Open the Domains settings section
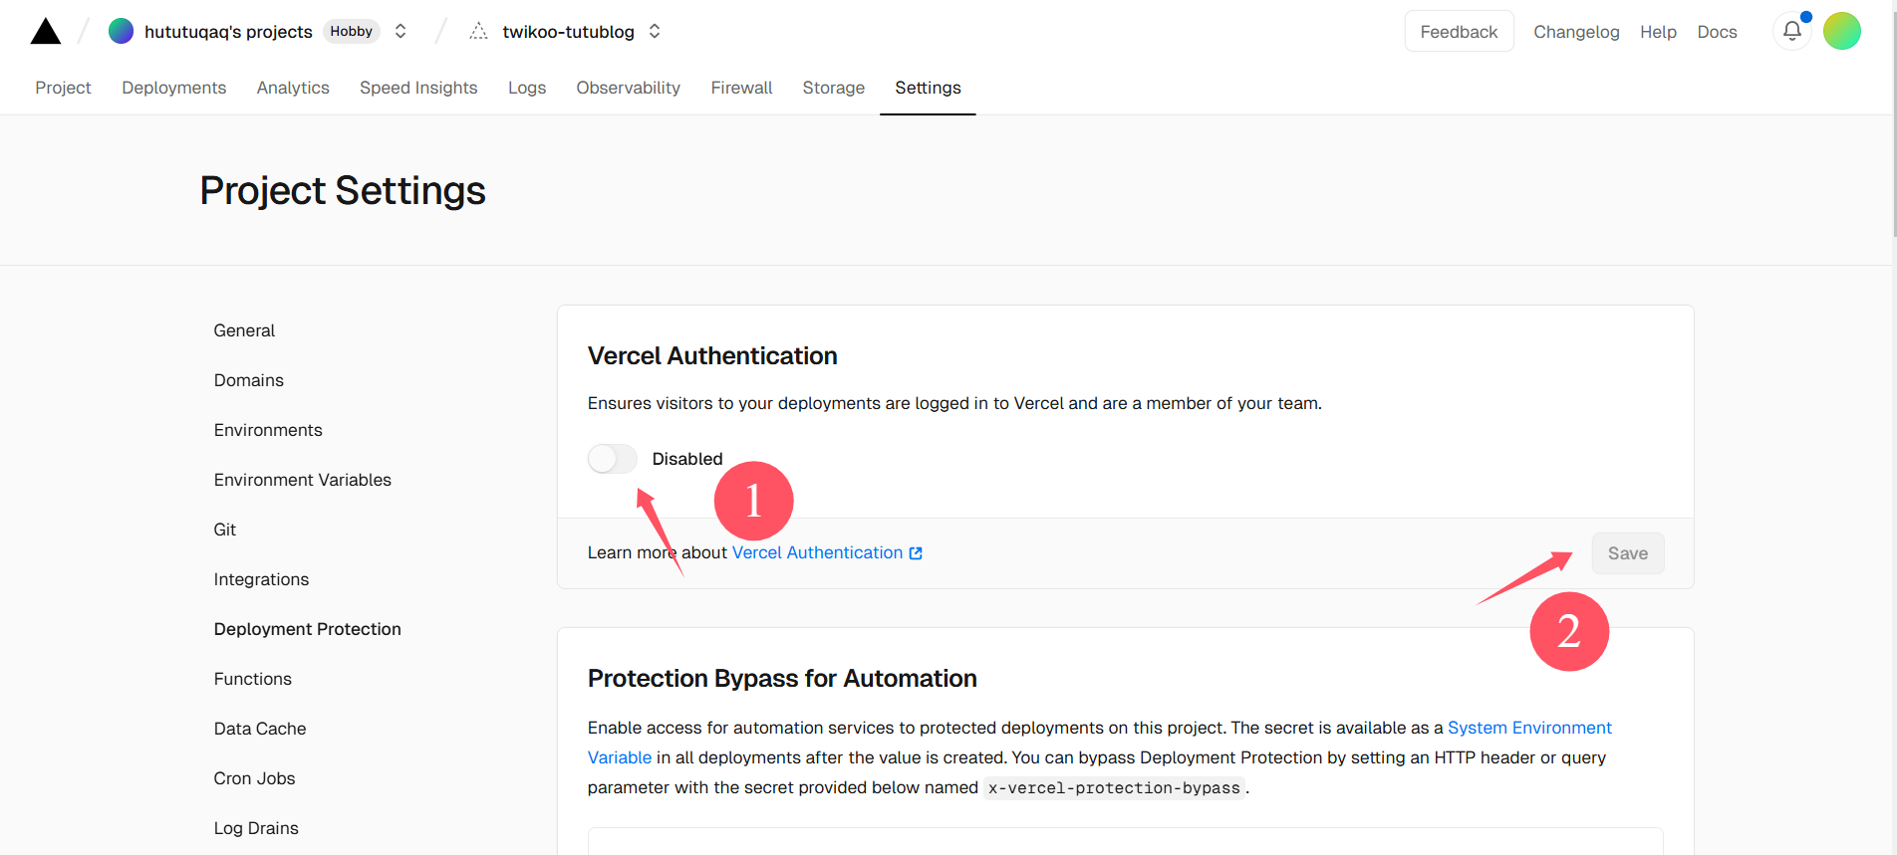 [248, 380]
